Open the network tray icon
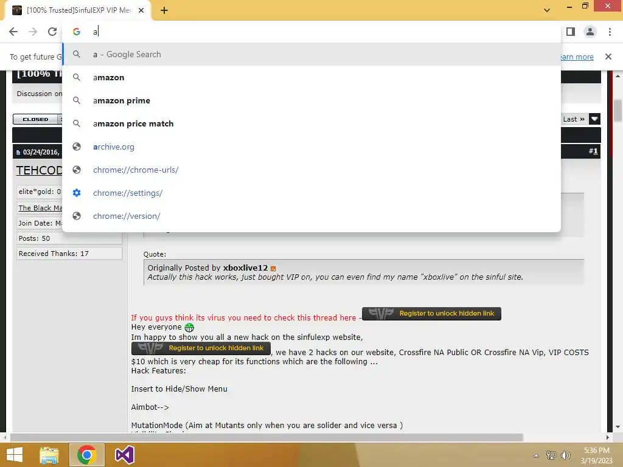Screen dimensions: 623x467 point(551,455)
